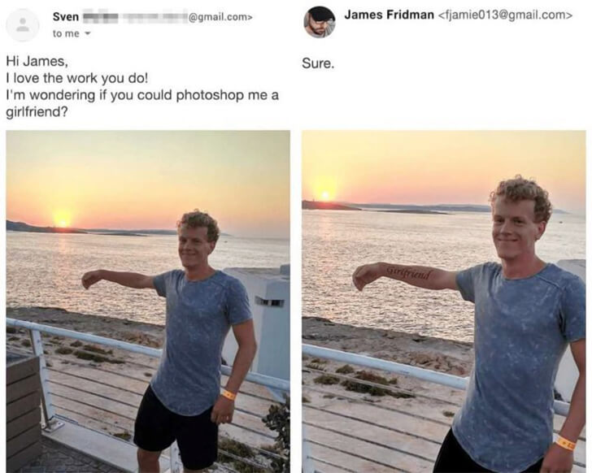Expand the 'to me' recipient details arrow
Screen dimensions: 592x473
(x=88, y=33)
